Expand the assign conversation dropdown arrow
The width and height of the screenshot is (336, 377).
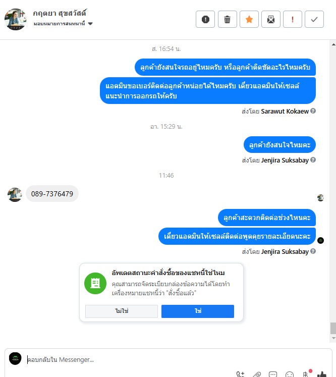pyautogui.click(x=90, y=24)
